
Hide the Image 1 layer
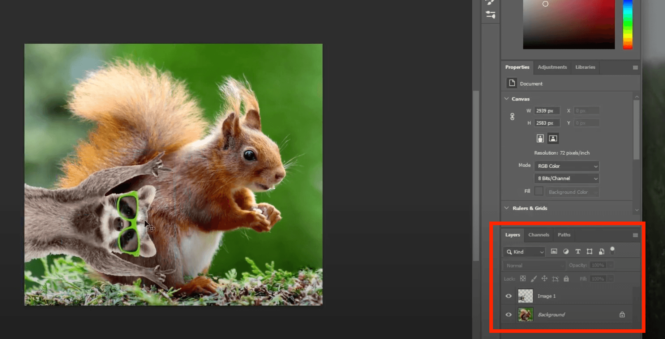click(x=509, y=296)
